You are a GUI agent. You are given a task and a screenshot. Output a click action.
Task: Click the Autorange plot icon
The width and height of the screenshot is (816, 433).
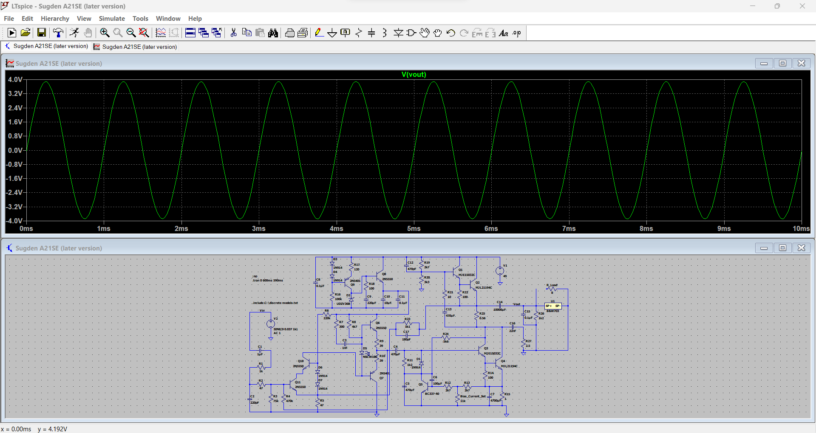click(x=161, y=33)
